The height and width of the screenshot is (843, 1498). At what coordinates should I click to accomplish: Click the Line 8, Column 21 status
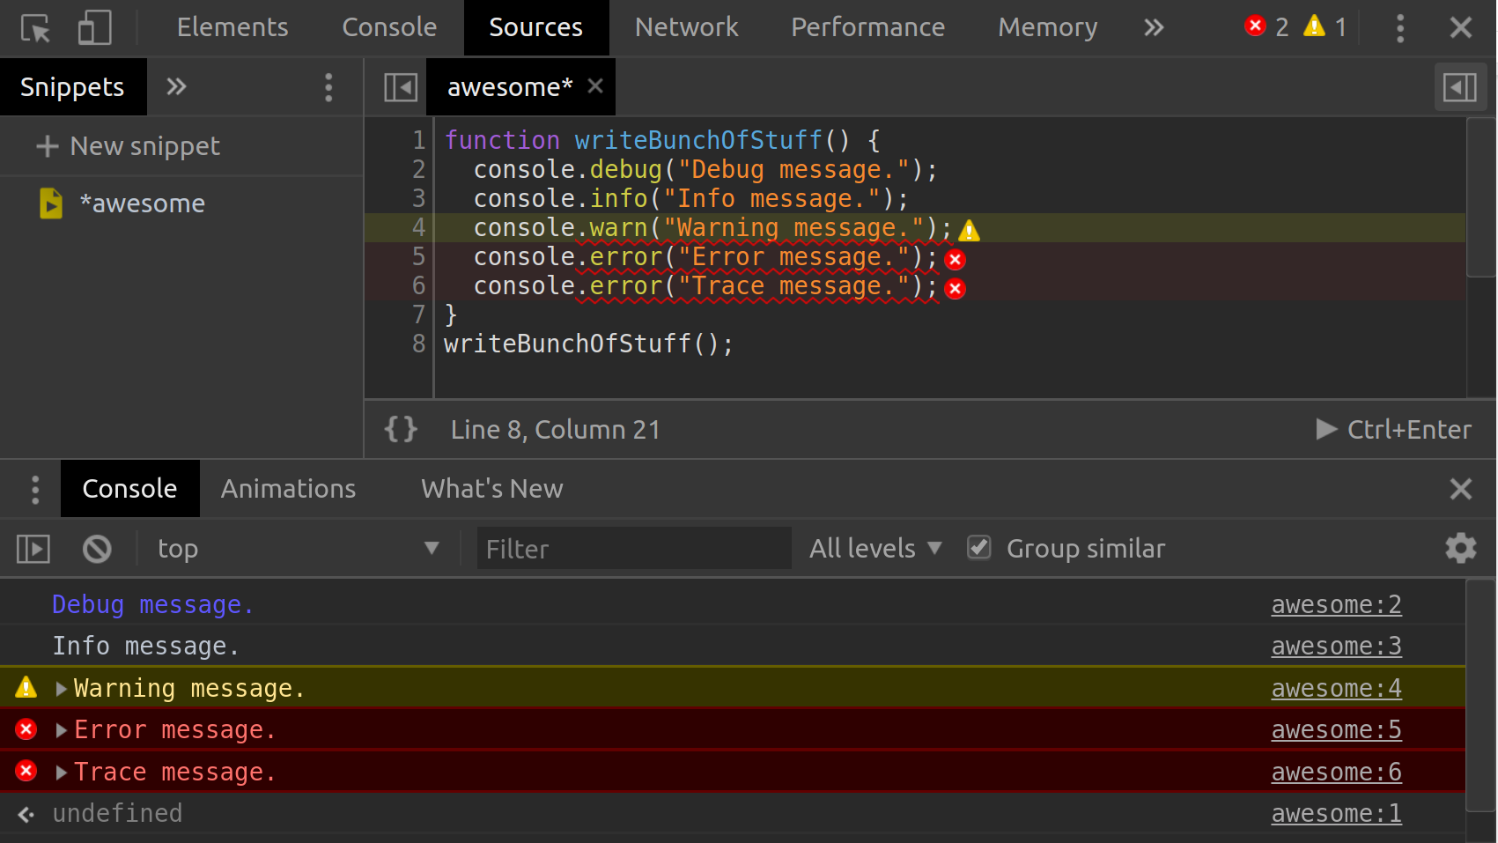[555, 429]
